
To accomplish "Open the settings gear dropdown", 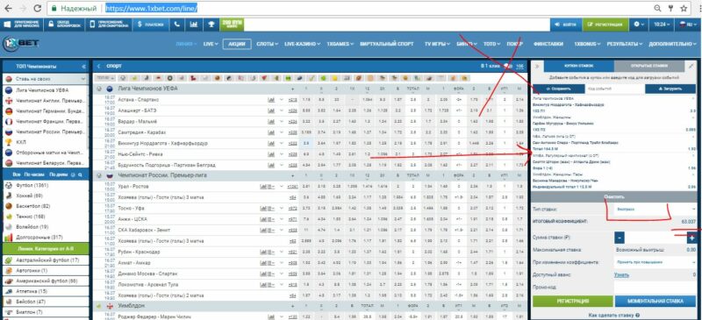I will 639,25.
